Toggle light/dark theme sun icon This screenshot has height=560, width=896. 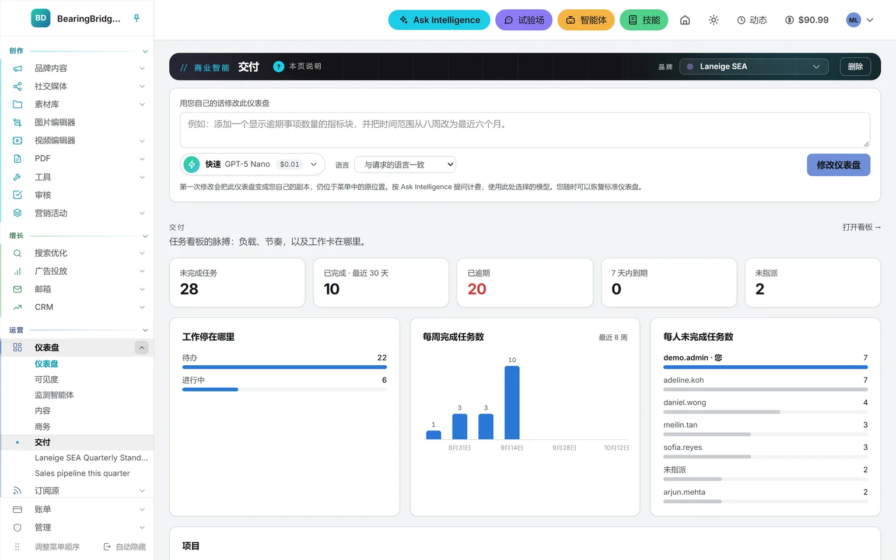point(713,20)
